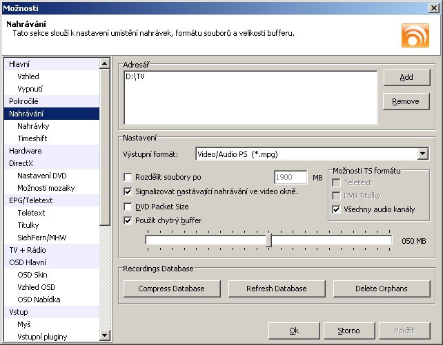
Task: Open Nastavení DVD page
Action: 52,176
